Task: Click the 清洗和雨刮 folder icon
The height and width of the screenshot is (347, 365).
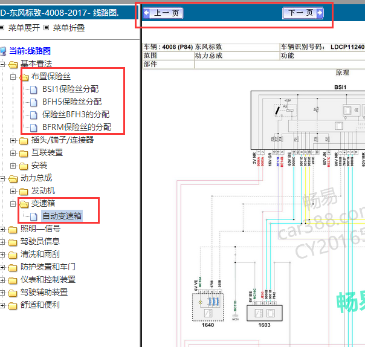Action: (13, 255)
